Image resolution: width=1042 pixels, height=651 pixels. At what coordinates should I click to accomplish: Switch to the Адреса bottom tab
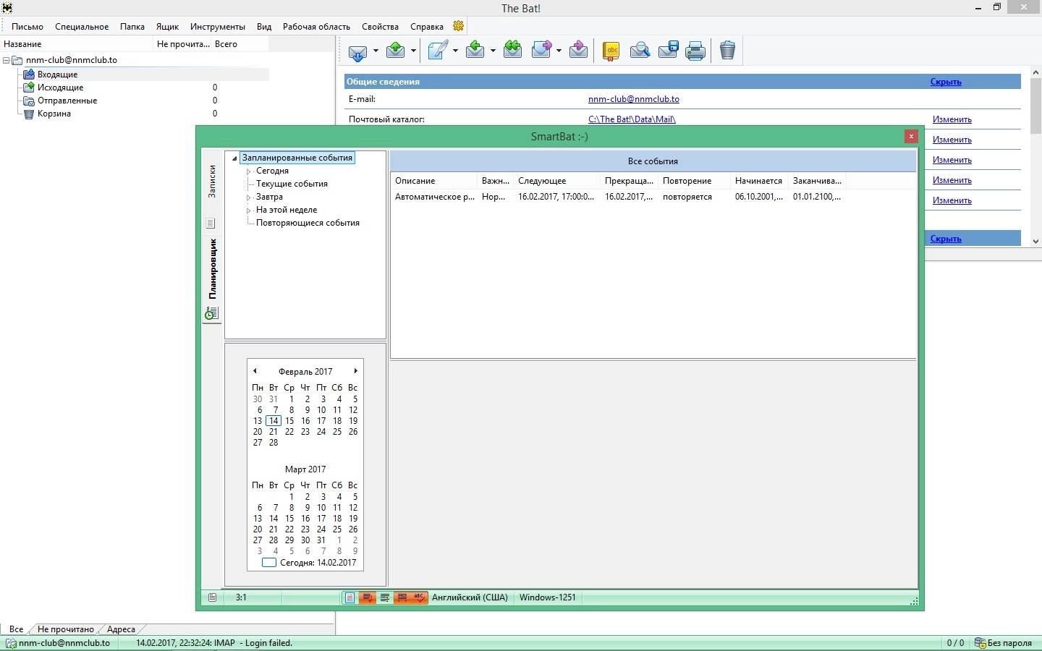pyautogui.click(x=121, y=629)
